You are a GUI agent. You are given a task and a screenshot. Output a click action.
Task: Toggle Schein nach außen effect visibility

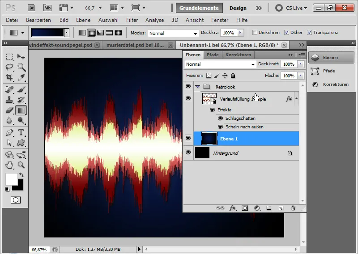220,127
